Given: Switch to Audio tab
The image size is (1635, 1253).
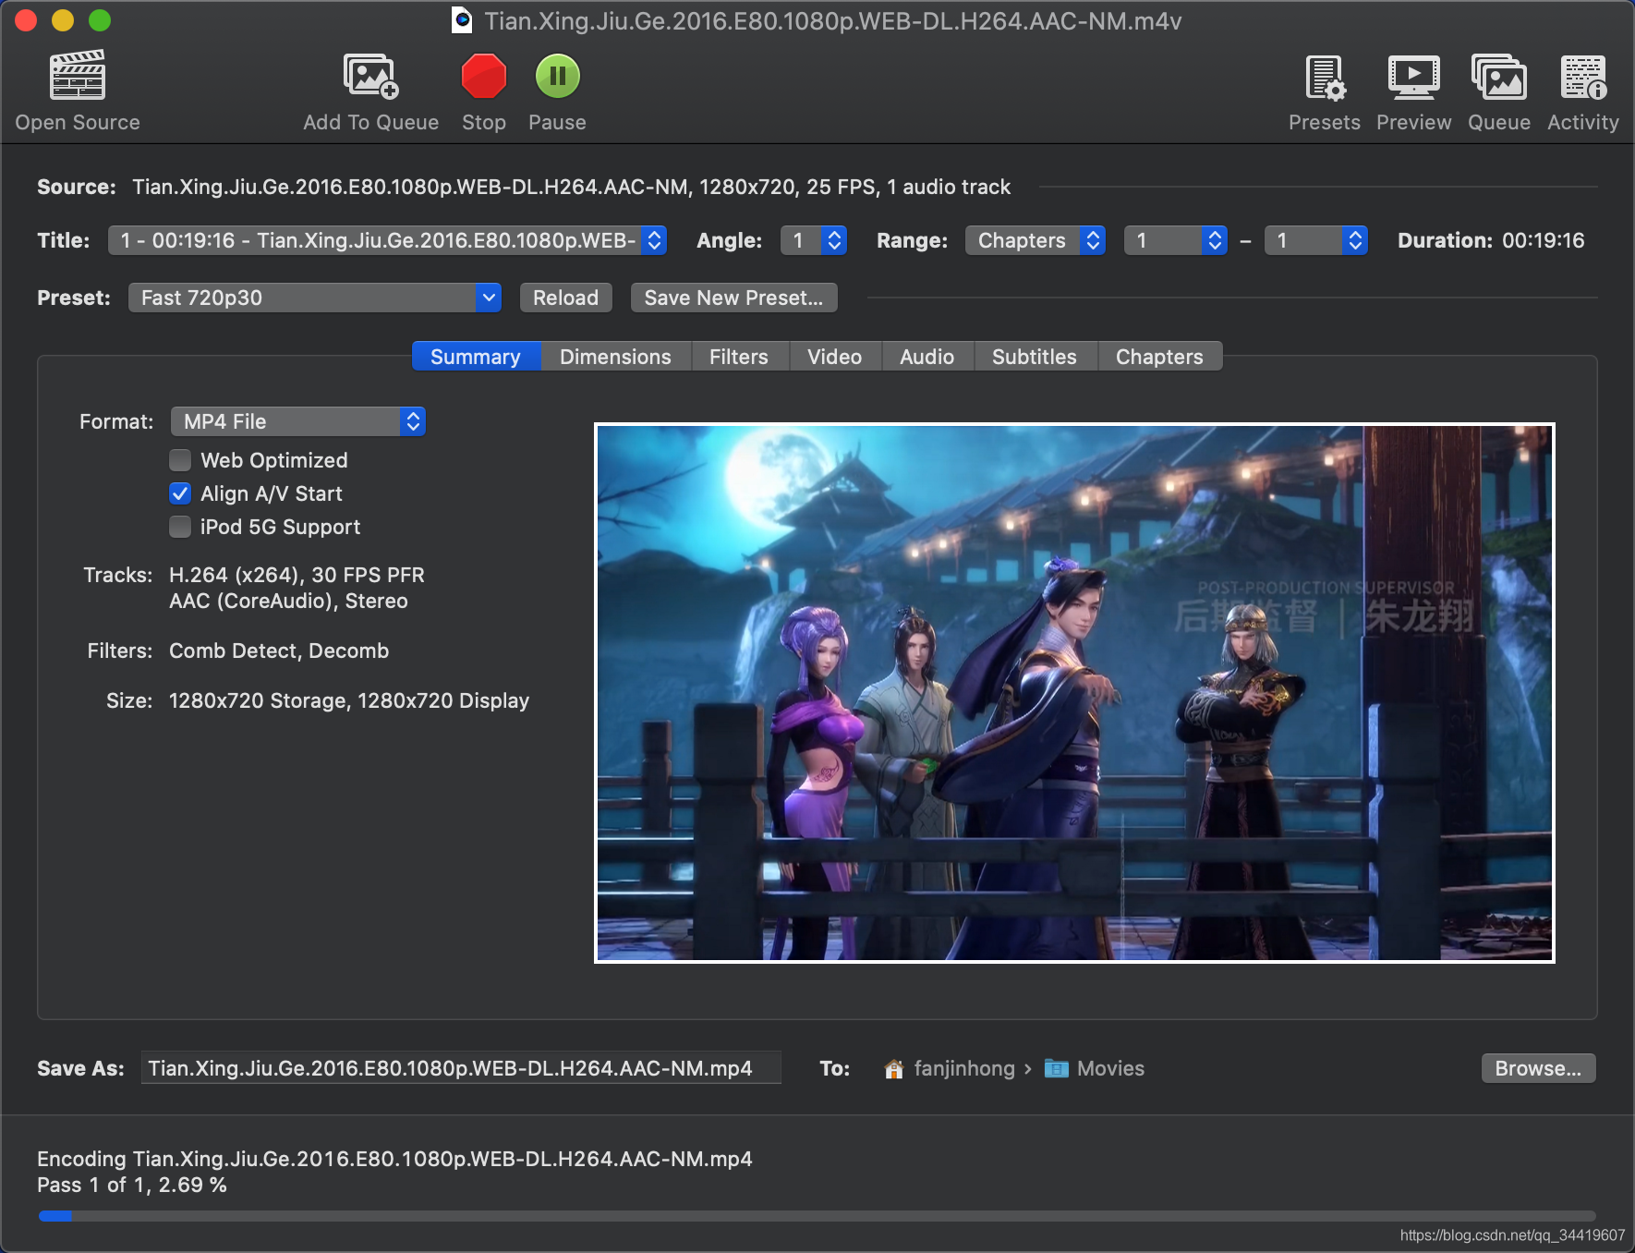Looking at the screenshot, I should (x=927, y=357).
